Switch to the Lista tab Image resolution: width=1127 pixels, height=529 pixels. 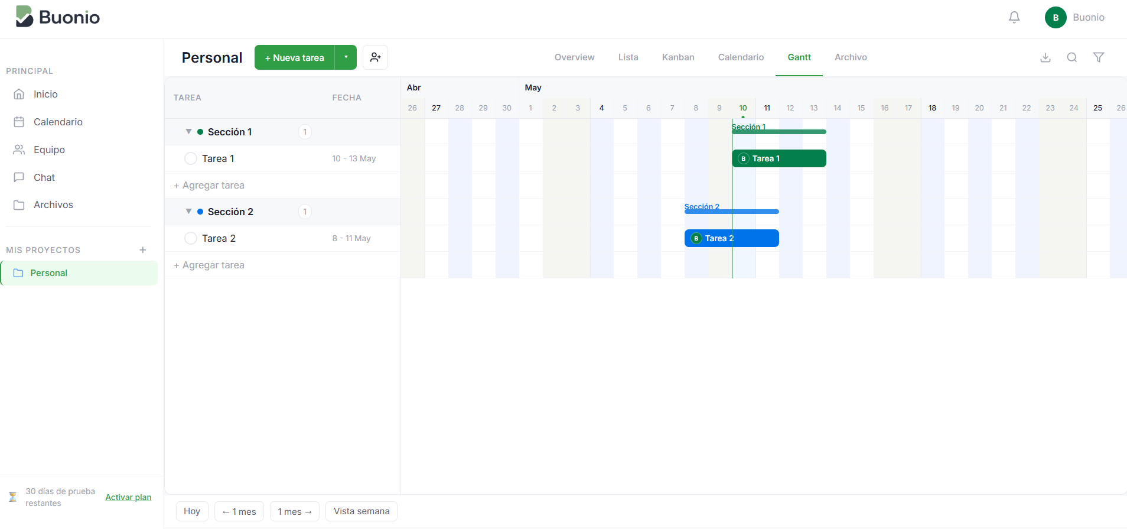tap(628, 57)
